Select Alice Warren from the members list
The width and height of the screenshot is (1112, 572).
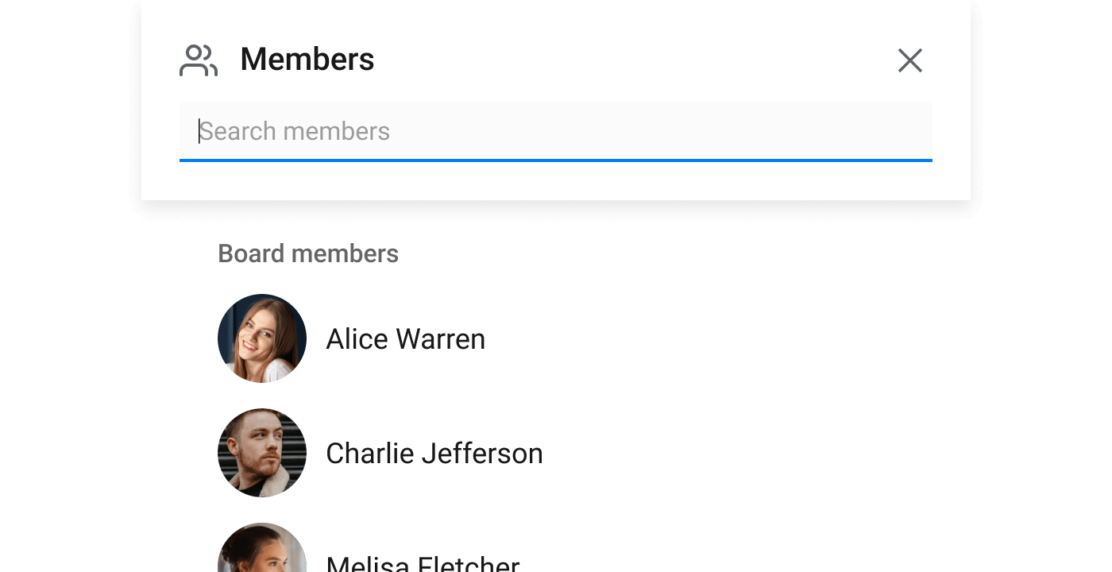click(x=405, y=338)
